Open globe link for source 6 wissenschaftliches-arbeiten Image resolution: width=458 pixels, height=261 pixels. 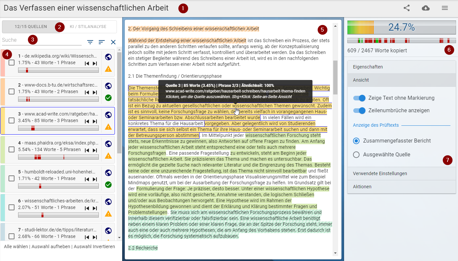point(108,202)
